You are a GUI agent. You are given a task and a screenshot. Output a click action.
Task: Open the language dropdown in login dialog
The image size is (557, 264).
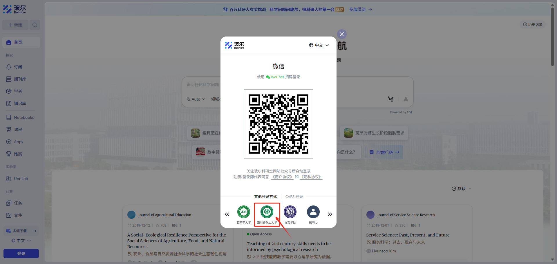(319, 45)
